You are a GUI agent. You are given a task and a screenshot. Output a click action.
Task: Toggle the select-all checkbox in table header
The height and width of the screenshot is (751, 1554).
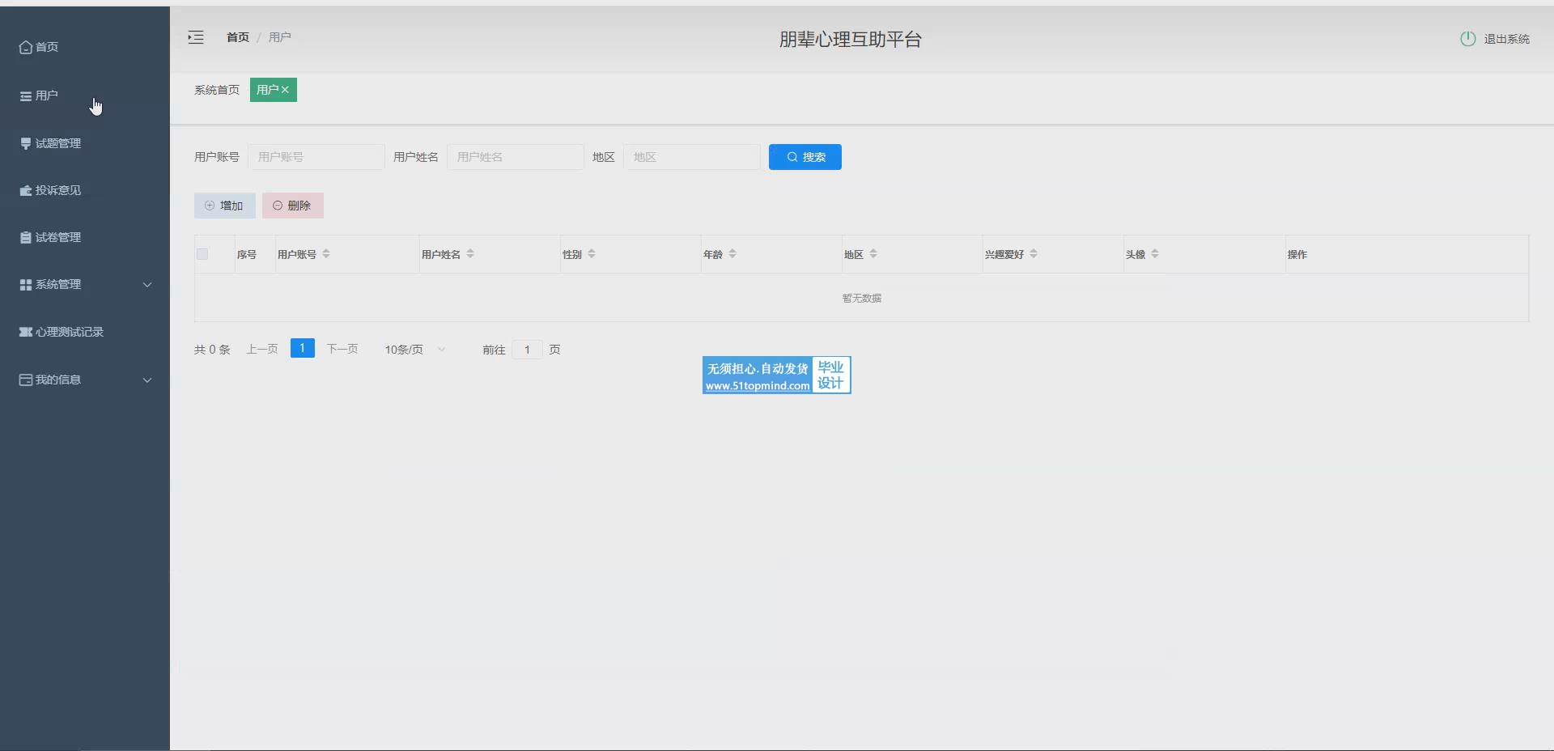tap(202, 254)
